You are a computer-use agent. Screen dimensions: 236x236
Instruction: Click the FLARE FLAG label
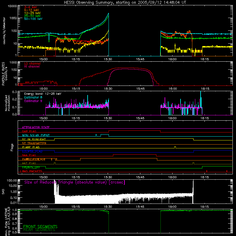(x=31, y=147)
